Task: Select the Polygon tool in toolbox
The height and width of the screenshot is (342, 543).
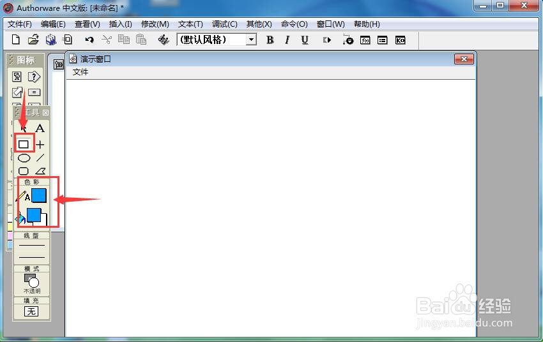Action: coord(40,171)
